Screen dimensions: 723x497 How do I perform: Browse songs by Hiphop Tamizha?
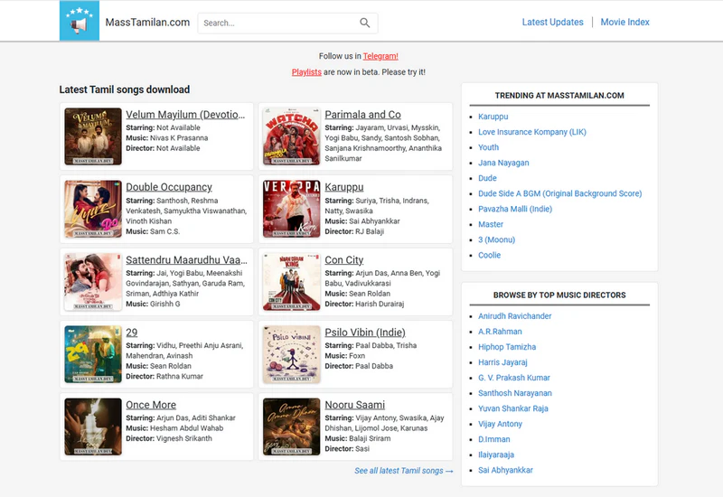[x=507, y=347]
